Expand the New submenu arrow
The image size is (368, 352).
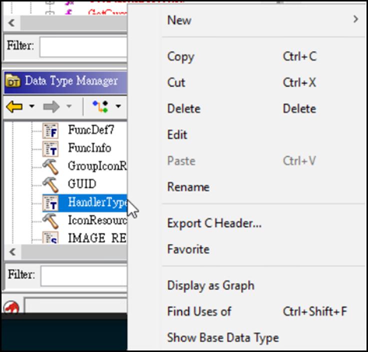[x=356, y=19]
